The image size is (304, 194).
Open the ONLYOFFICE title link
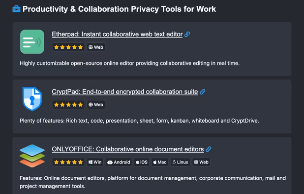pos(128,149)
